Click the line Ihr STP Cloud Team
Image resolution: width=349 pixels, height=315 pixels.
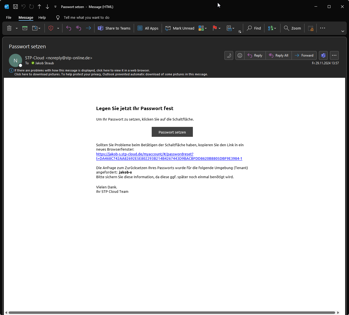[x=112, y=192]
